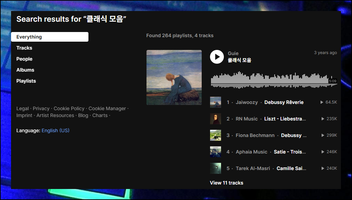This screenshot has width=352, height=200.
Task: Play the Camille Sai... track
Action: coord(292,168)
